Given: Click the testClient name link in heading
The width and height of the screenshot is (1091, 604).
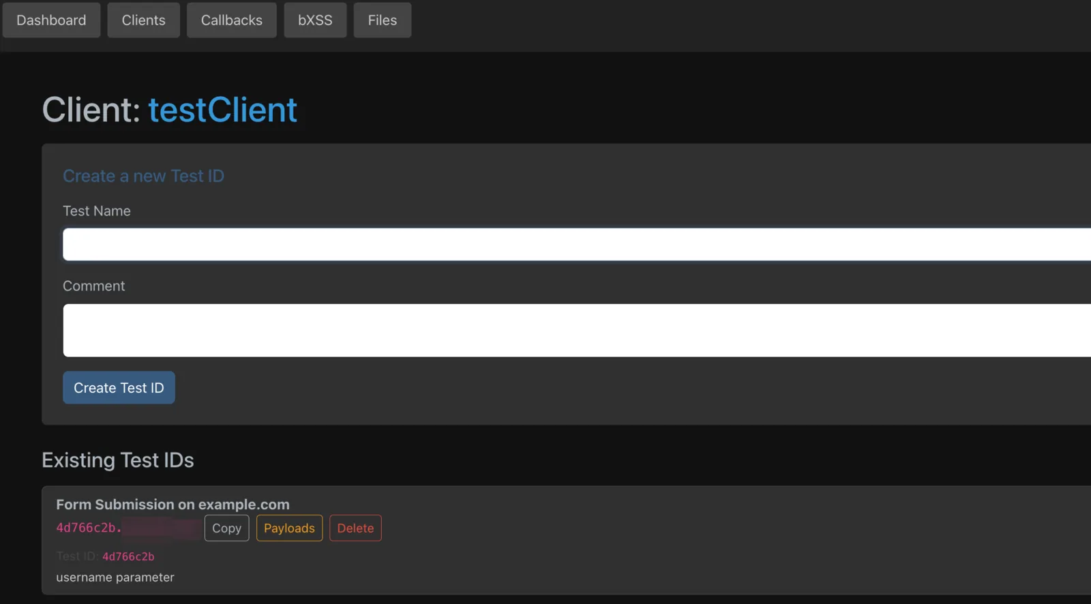Looking at the screenshot, I should tap(222, 110).
